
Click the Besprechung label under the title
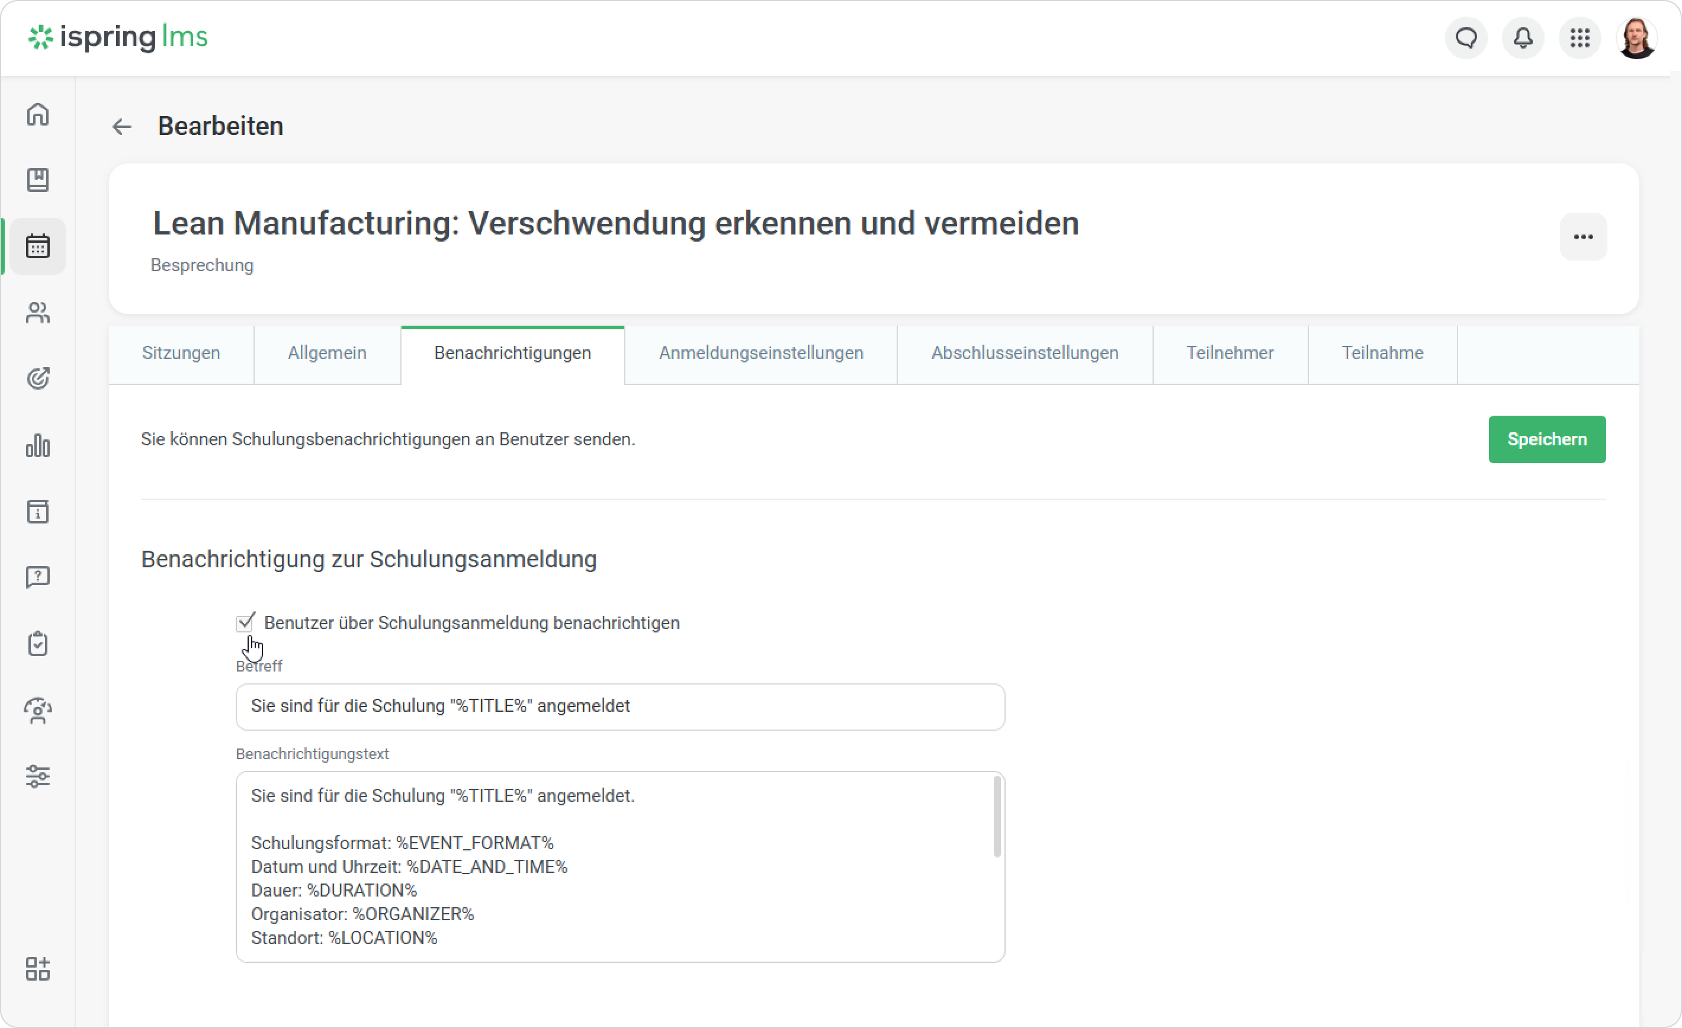click(x=202, y=265)
